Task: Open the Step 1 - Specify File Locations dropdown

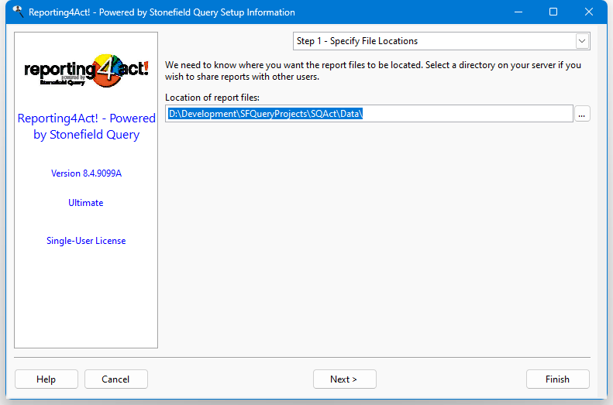Action: (442, 41)
